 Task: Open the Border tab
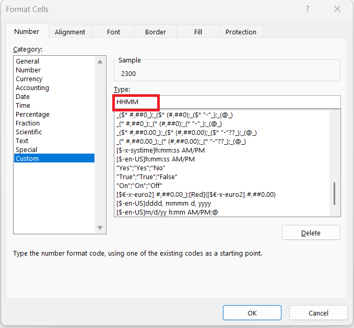click(x=156, y=32)
